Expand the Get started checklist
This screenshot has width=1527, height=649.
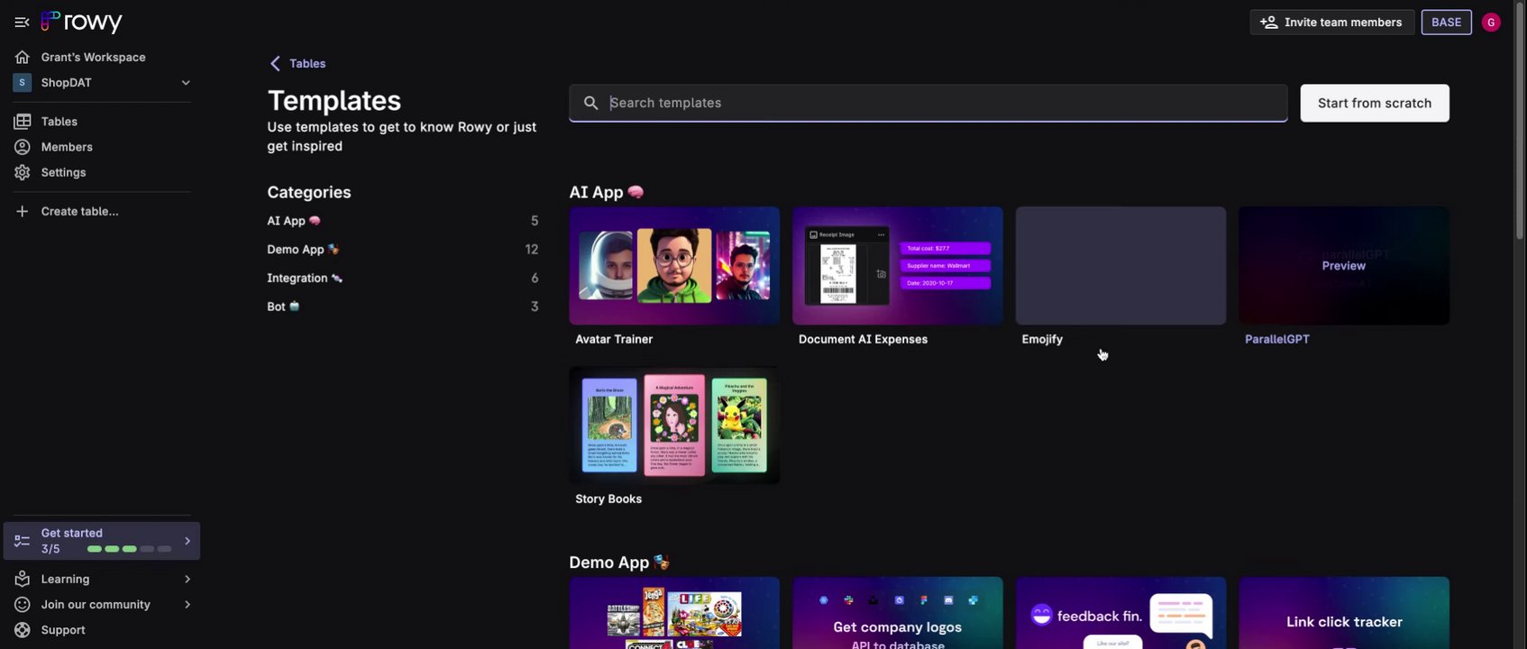187,541
